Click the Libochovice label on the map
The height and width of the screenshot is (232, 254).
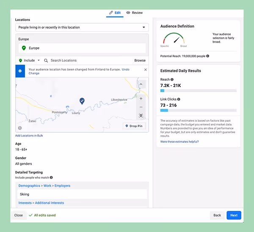coord(119,100)
